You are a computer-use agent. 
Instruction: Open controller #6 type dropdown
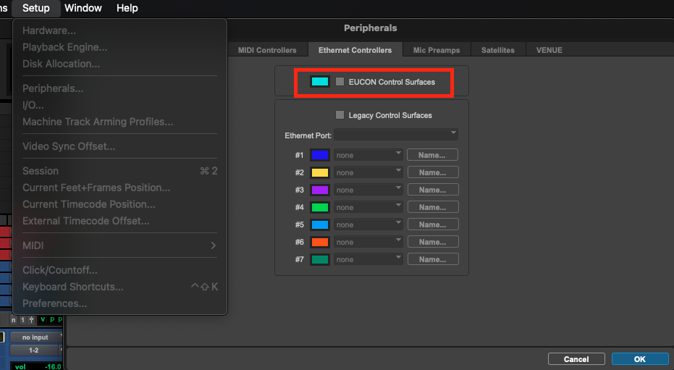point(368,242)
